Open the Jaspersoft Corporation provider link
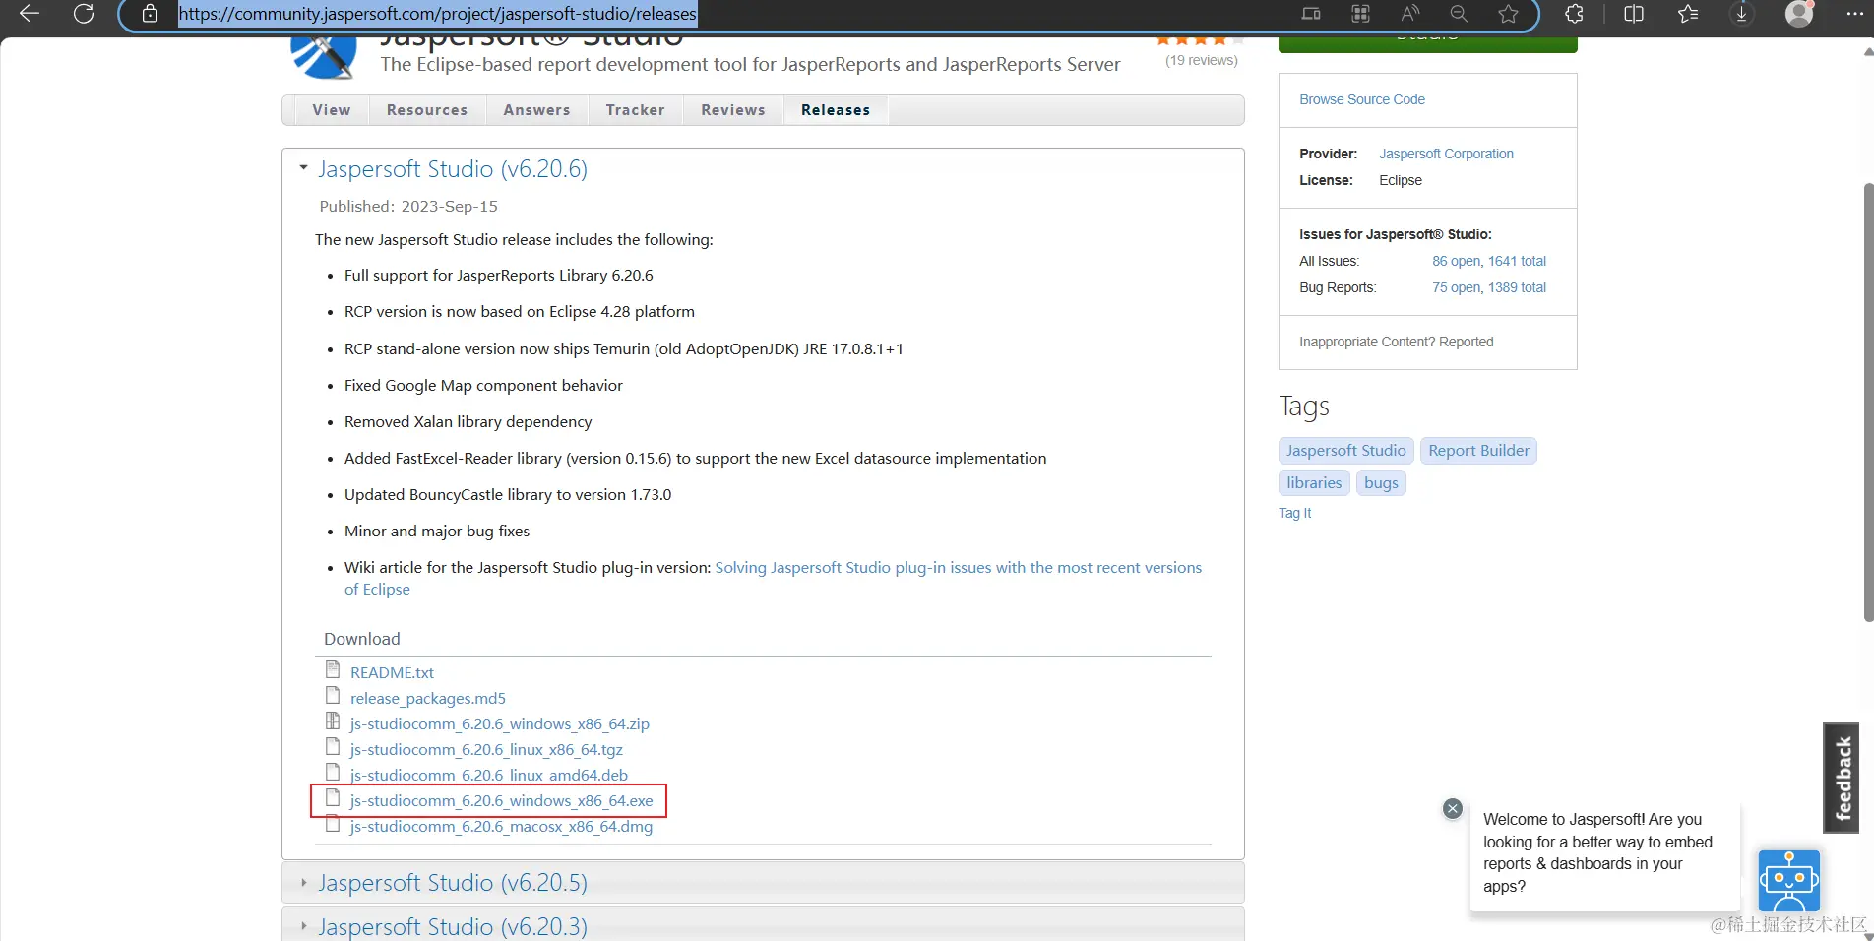Screen dimensions: 1874x941 [1446, 154]
